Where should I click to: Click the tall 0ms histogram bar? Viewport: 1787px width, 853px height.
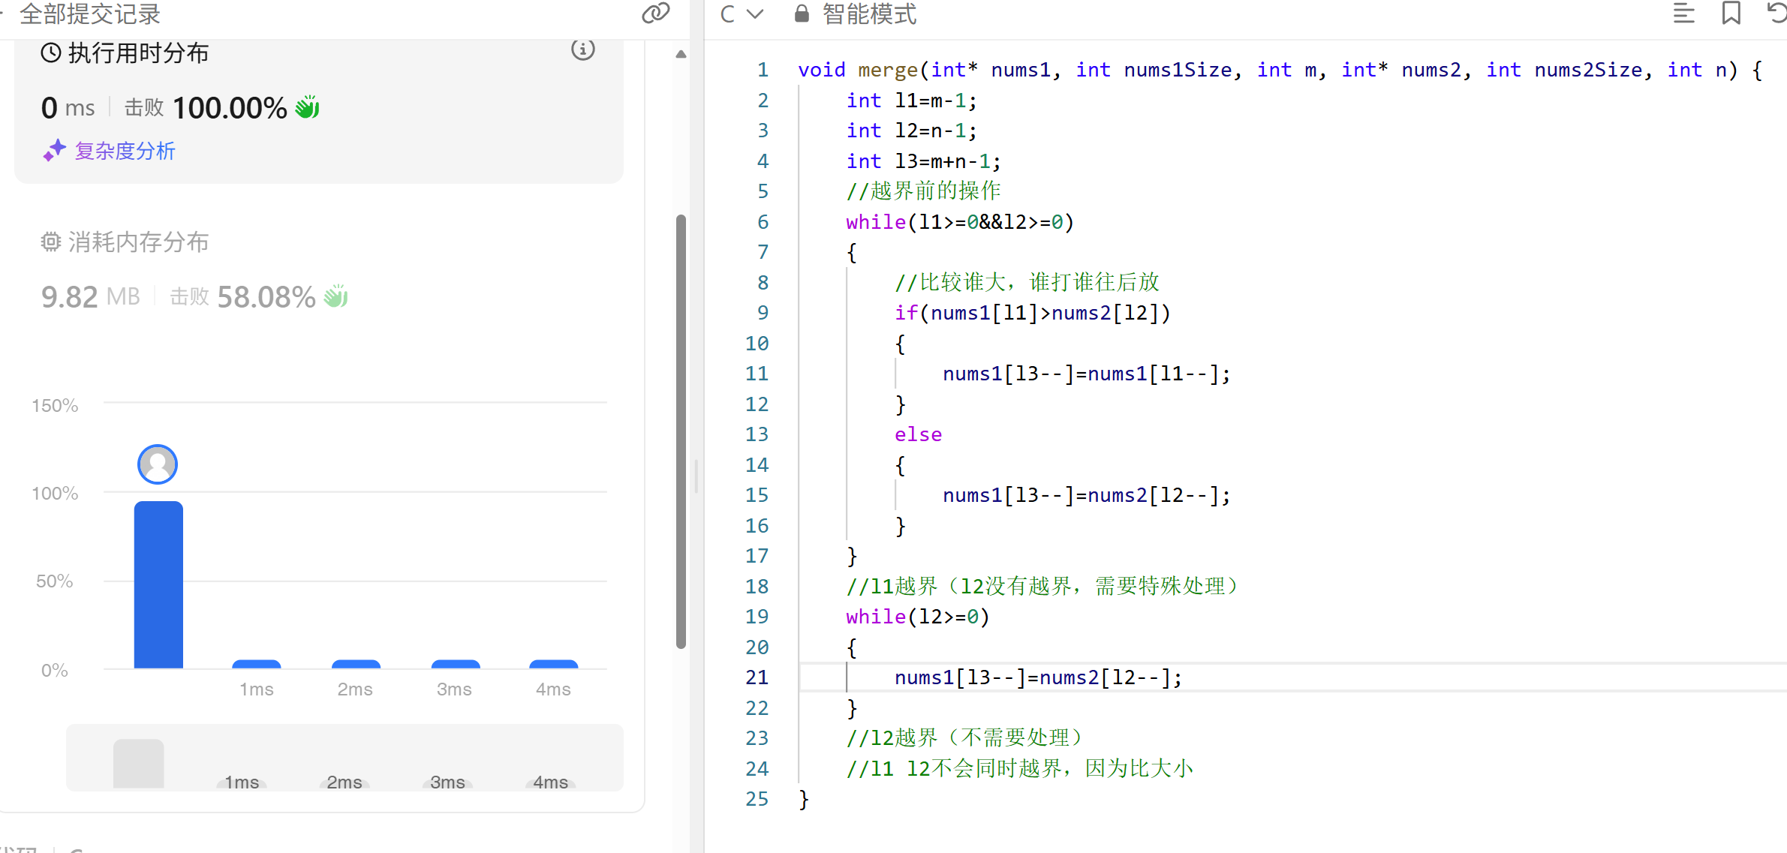[x=158, y=584]
